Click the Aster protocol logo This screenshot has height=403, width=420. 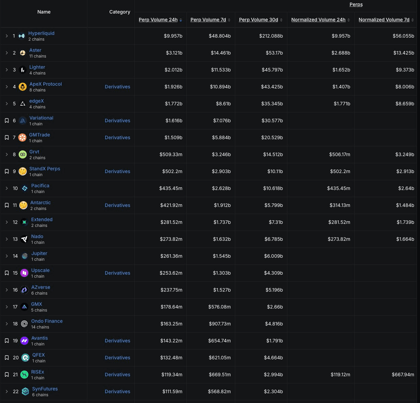click(x=23, y=53)
